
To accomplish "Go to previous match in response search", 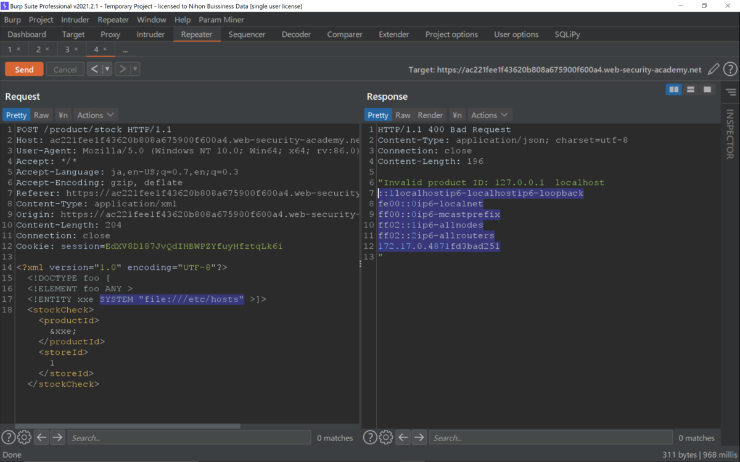I will tap(403, 437).
